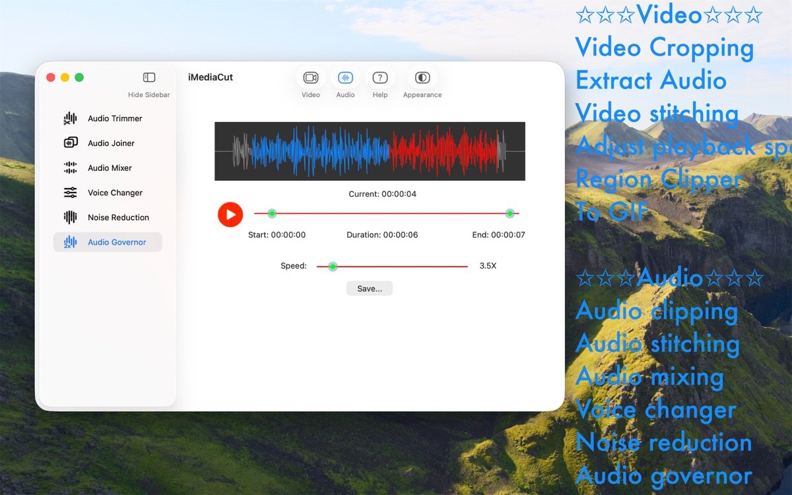792x495 pixels.
Task: Click the red section of the waveform
Action: click(444, 151)
